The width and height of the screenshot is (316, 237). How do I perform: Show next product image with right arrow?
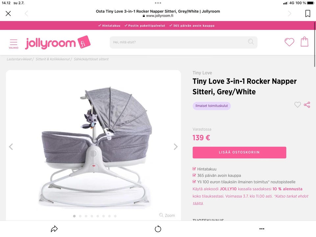175,147
